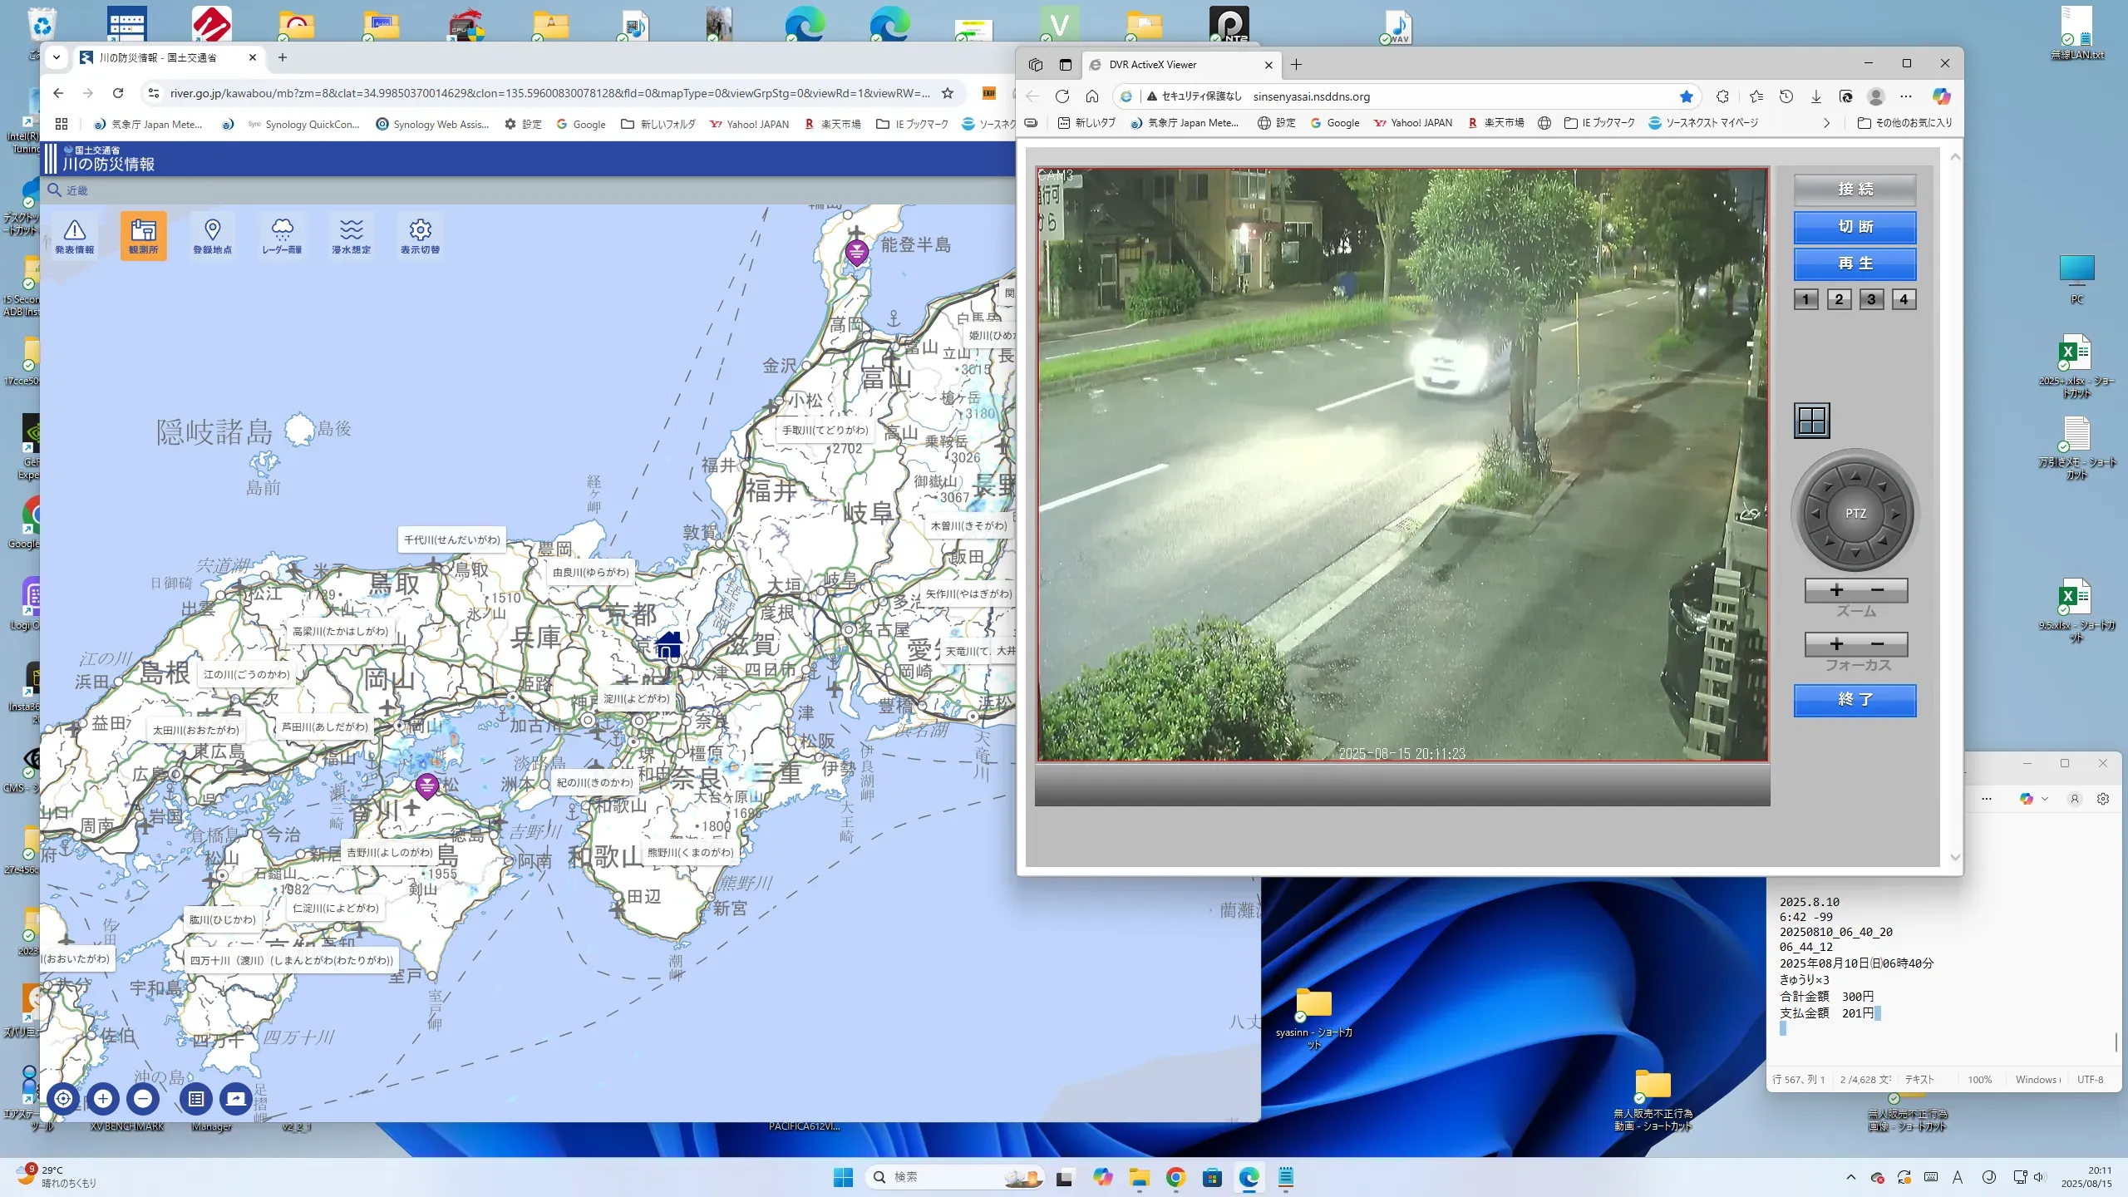The width and height of the screenshot is (2128, 1197).
Task: Toggle the レーダー雨量 radar rainfall layer
Action: coord(282,235)
